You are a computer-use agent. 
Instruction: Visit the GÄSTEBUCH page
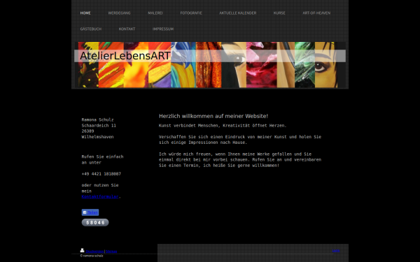pyautogui.click(x=91, y=29)
